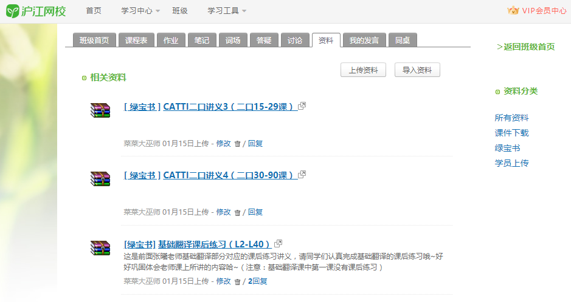571x302 pixels.
Task: Open CATTI二口讲义3 in new window icon
Action: (x=302, y=106)
